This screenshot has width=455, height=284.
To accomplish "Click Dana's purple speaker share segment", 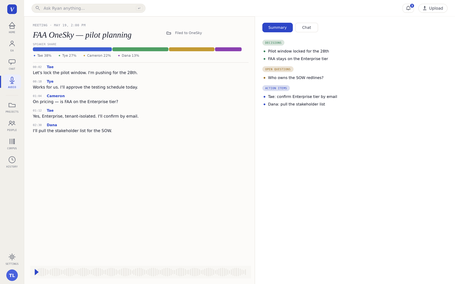I will click(228, 49).
